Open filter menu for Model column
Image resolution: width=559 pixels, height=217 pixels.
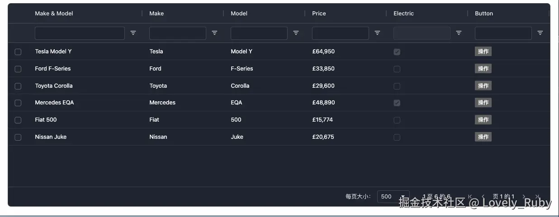(296, 33)
